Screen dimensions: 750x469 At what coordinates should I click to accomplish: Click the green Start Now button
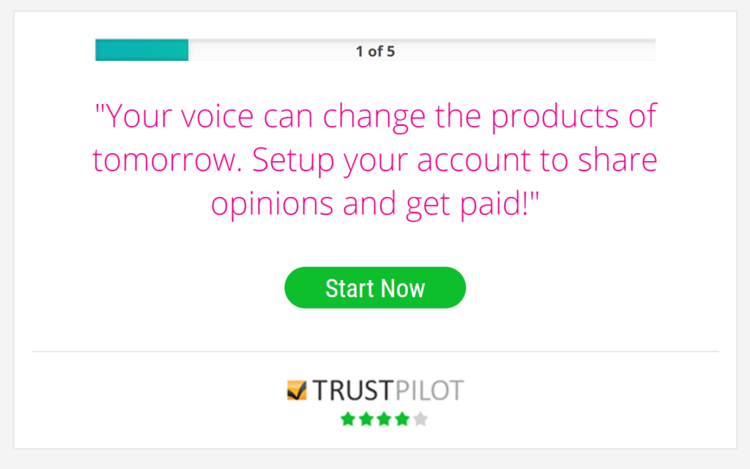tap(375, 288)
